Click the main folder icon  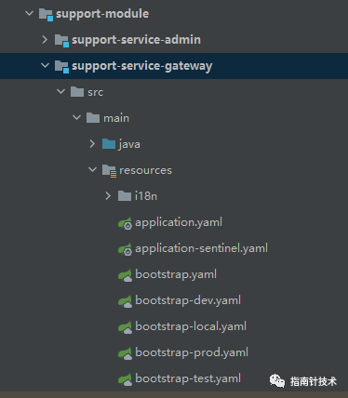point(93,118)
